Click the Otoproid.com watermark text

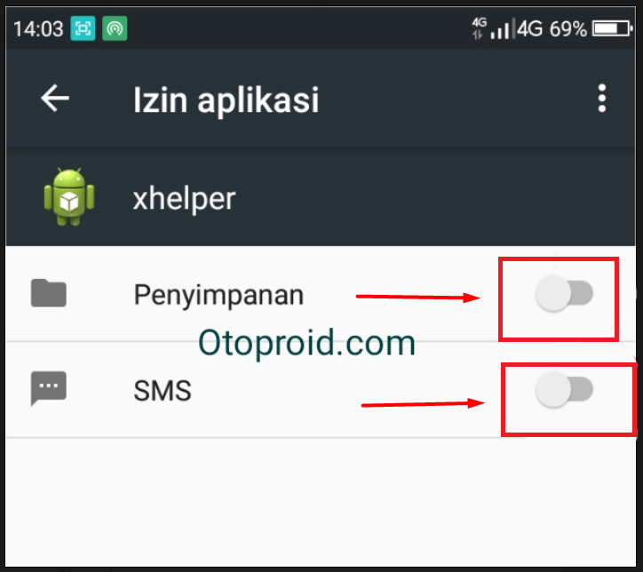point(306,343)
